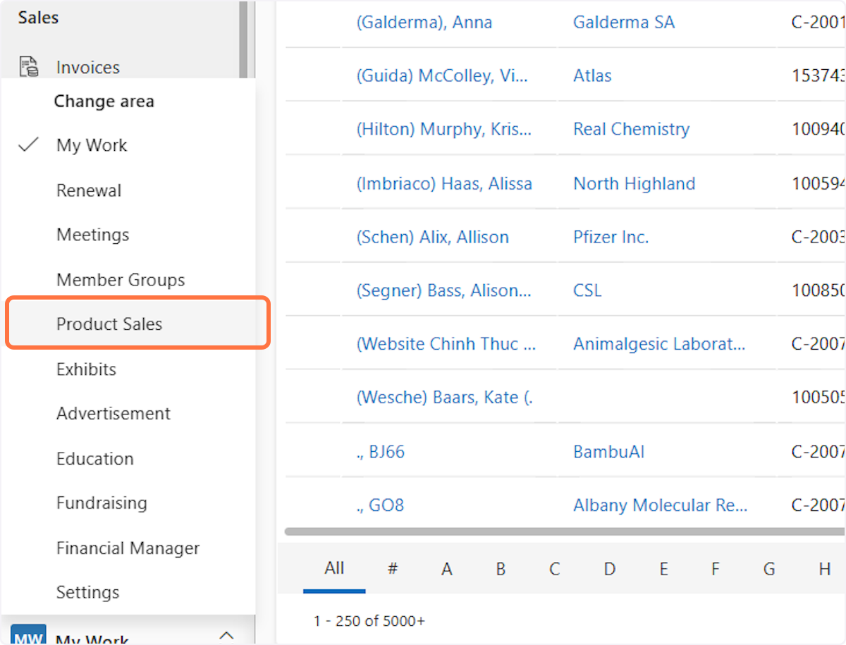Viewport: 846px width, 645px height.
Task: Filter the list by letter D
Action: 609,569
